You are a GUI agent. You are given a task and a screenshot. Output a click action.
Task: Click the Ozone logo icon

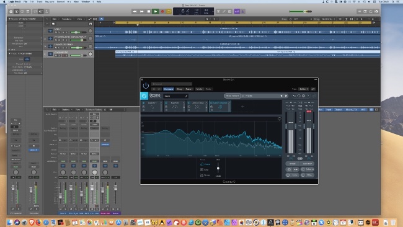[144, 96]
